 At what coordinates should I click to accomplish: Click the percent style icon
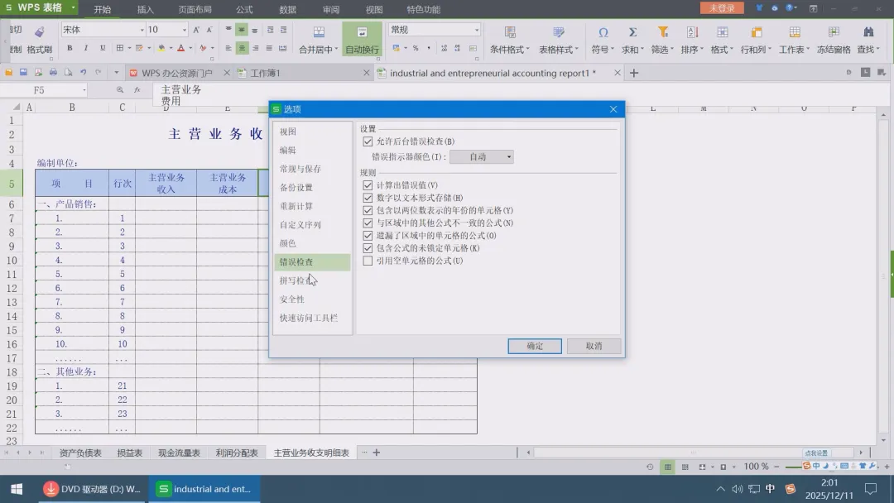[x=416, y=49]
